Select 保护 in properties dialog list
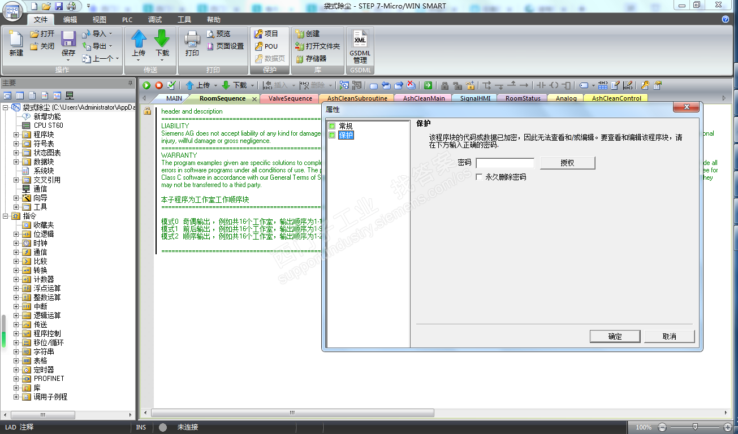This screenshot has width=738, height=434. [x=346, y=135]
